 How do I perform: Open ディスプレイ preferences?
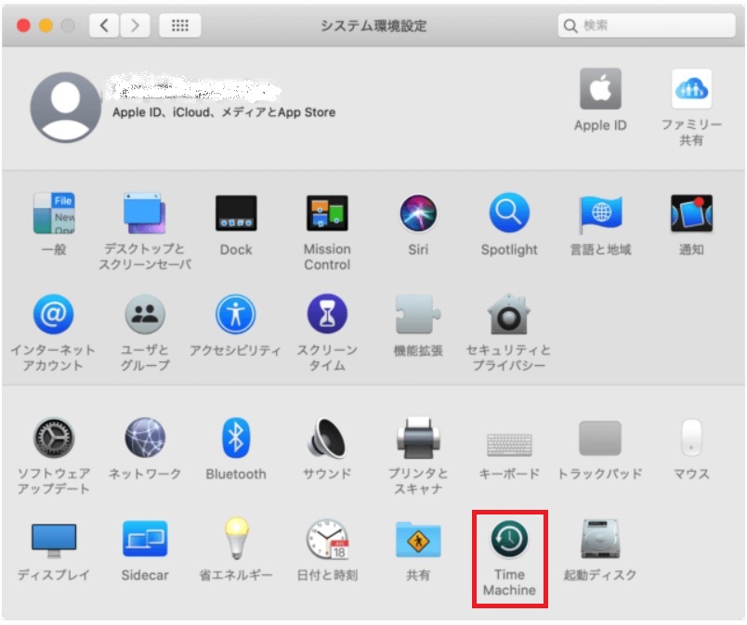54,540
